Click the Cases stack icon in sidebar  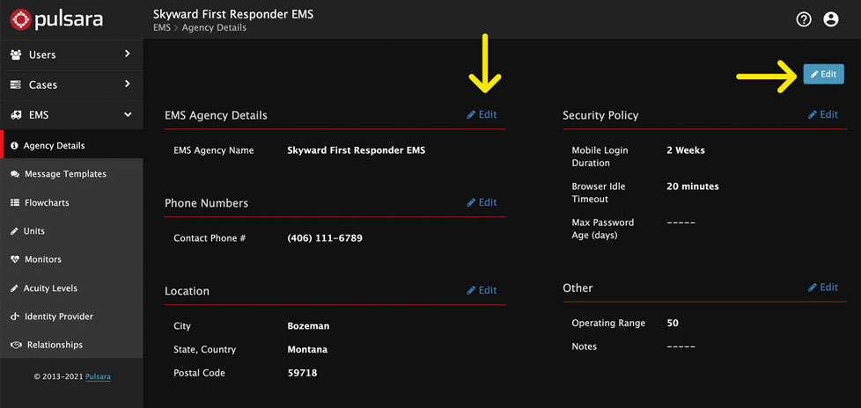(16, 85)
